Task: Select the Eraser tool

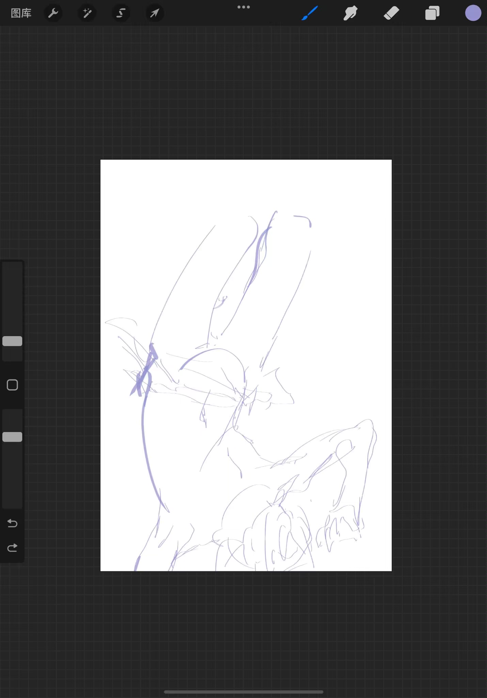Action: [x=391, y=13]
